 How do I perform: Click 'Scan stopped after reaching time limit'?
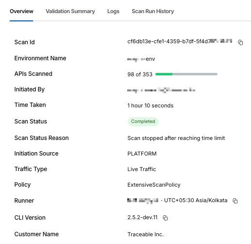coord(176,138)
